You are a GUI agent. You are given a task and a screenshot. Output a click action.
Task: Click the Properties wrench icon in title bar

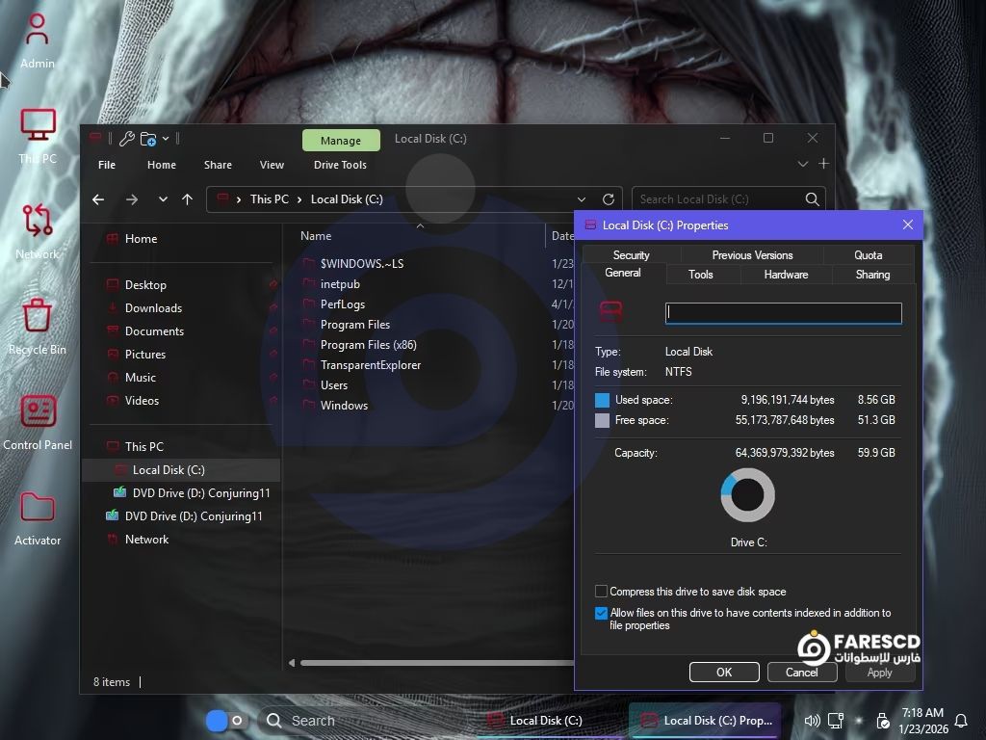pos(126,139)
